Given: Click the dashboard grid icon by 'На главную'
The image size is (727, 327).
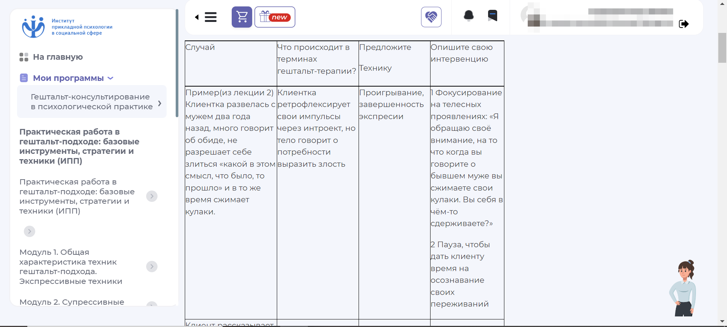Looking at the screenshot, I should click(x=24, y=57).
